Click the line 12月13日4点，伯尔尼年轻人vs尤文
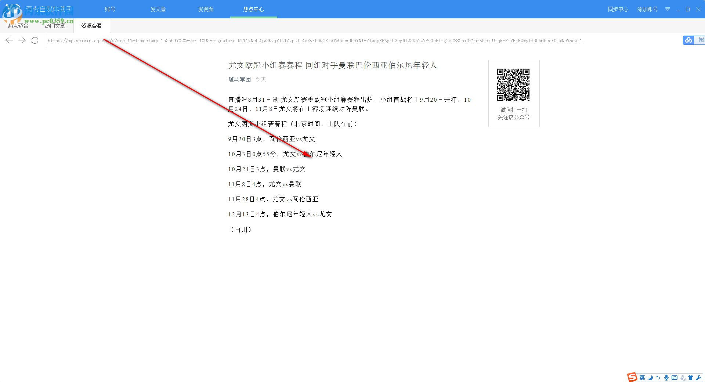 pos(280,214)
